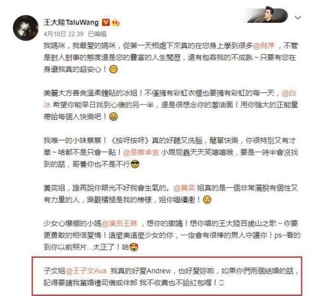This screenshot has height=296, width=312.
Task: Click the heart-eyes emoji after 太正了
Action: (134, 247)
